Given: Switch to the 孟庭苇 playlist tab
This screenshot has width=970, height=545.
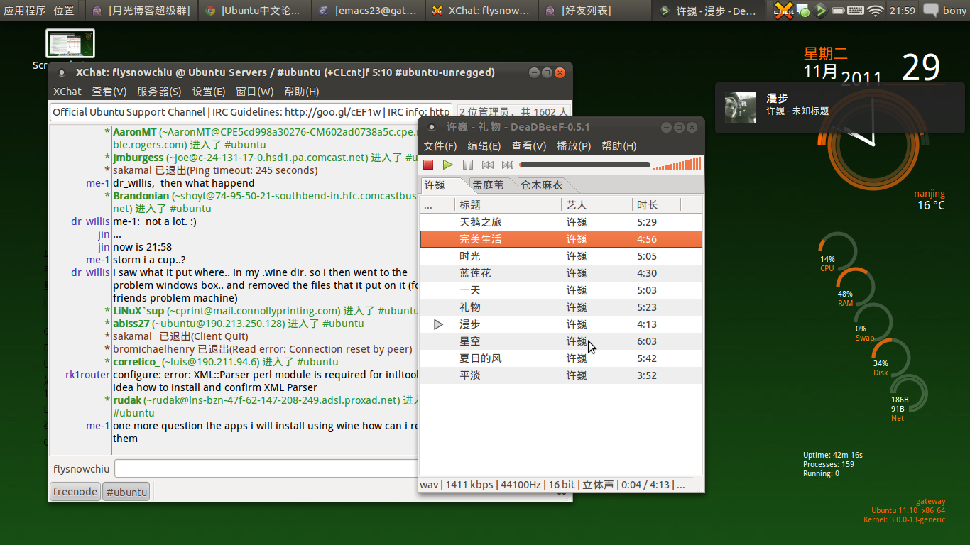Looking at the screenshot, I should pos(489,185).
